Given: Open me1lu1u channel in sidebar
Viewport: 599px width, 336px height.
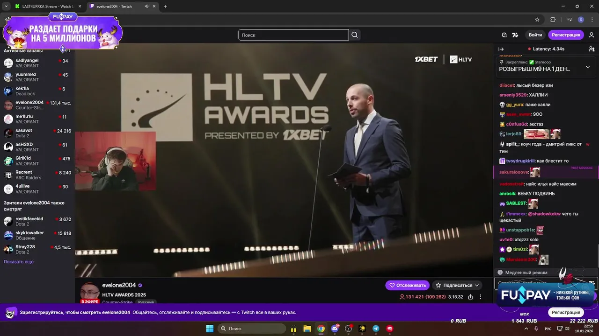Looking at the screenshot, I should 37,119.
